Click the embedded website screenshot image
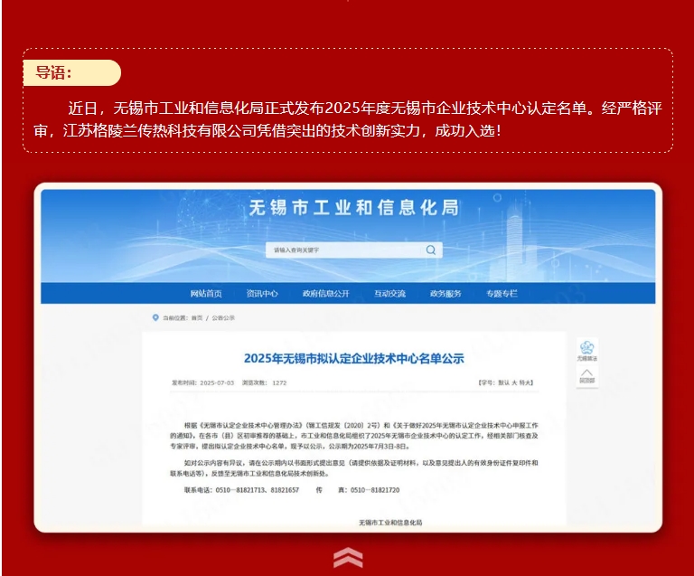Screen dimensions: 694x576 point(348,357)
